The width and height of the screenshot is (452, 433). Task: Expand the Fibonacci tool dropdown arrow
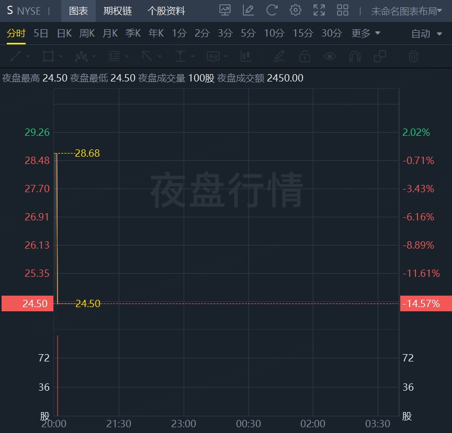point(127,56)
